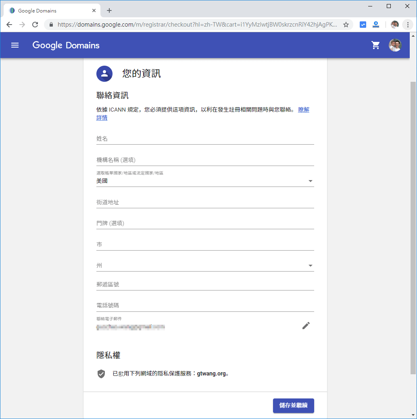Open the Google Domains navigation menu
Viewport: 417px width, 419px height.
[x=15, y=45]
